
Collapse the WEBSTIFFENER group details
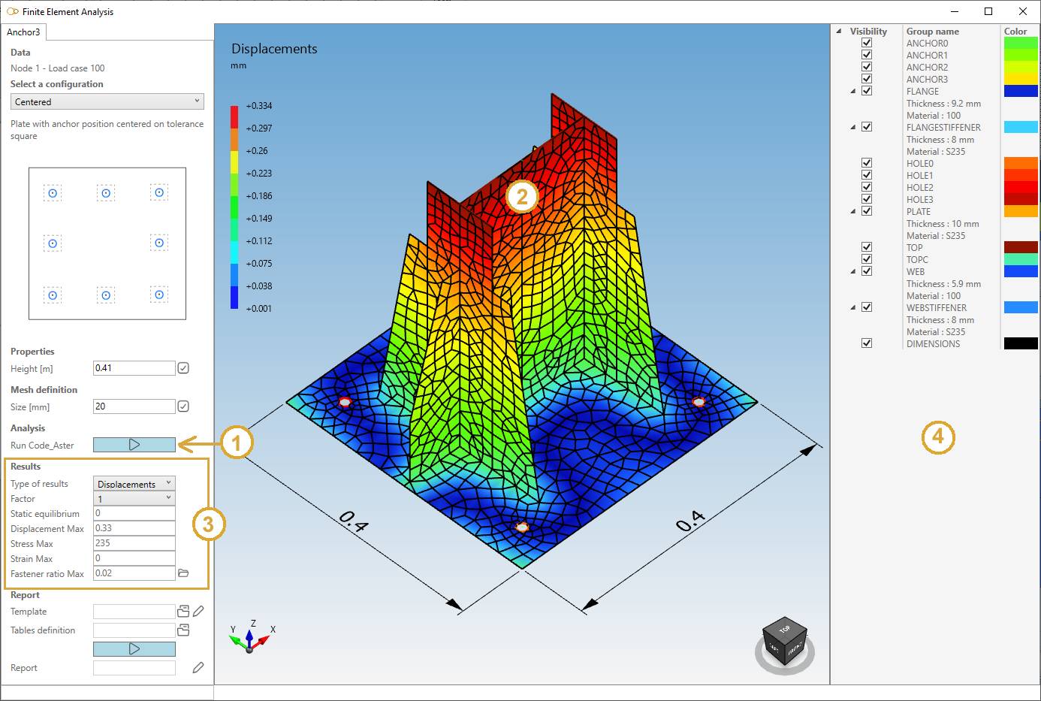(x=853, y=308)
